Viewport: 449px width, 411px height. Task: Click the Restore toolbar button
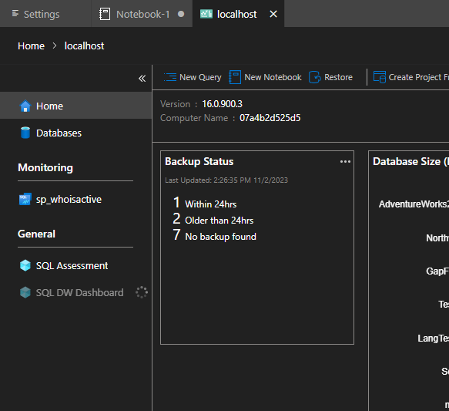[x=330, y=77]
